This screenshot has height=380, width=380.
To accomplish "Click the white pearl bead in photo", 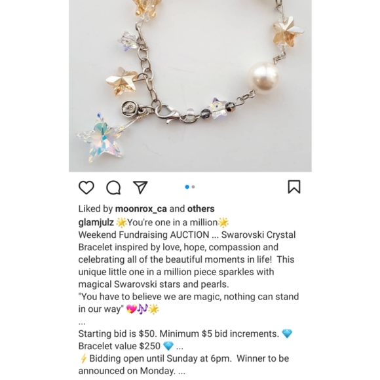I will click(x=263, y=77).
